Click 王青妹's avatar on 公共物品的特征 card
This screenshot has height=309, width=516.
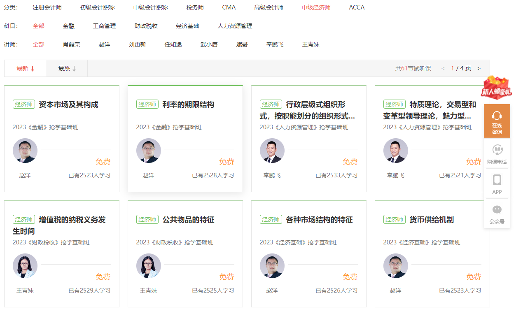point(149,266)
